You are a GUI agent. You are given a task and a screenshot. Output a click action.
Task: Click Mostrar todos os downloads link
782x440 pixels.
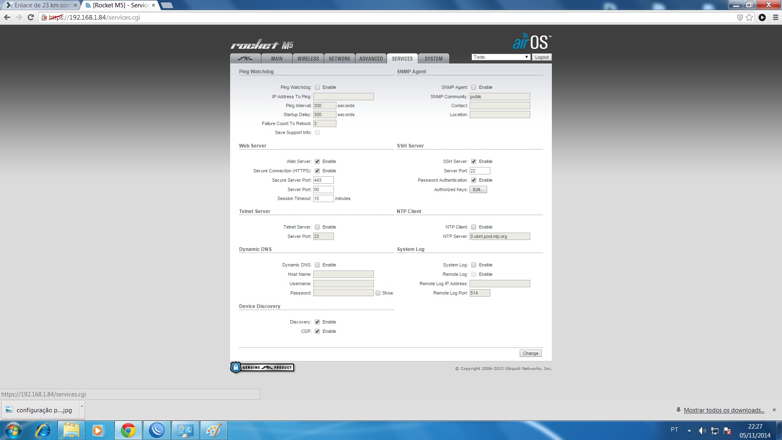pyautogui.click(x=724, y=410)
